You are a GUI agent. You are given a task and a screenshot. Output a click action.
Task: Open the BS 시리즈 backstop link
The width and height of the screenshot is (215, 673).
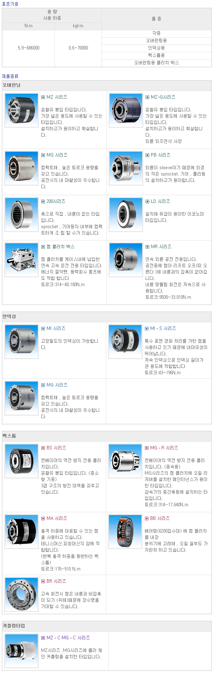click(x=56, y=448)
